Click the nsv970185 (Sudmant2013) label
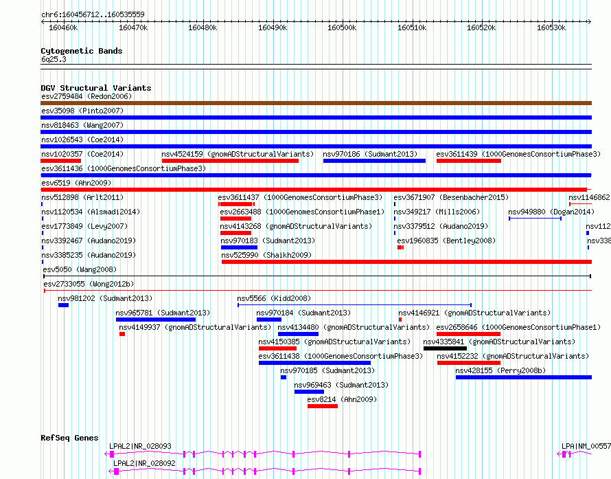Viewport: 611px width, 479px height. 327,370
